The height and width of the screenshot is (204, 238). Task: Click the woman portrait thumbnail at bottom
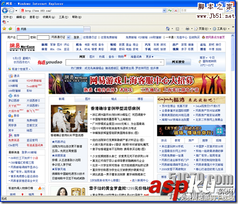tap(62, 191)
